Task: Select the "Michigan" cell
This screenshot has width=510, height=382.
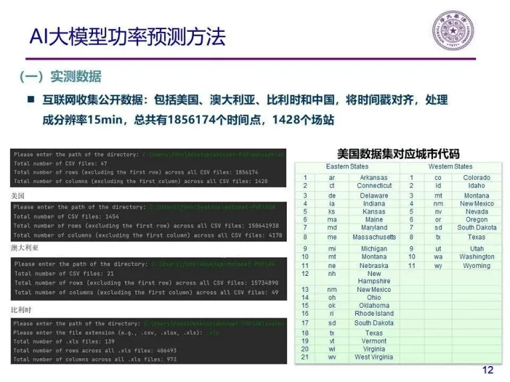Action: coord(374,249)
